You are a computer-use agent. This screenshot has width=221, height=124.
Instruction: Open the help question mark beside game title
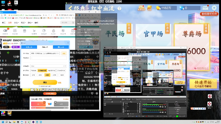[119, 9]
